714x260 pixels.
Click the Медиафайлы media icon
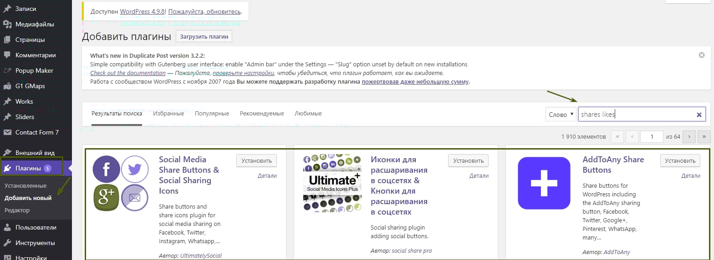pyautogui.click(x=7, y=24)
